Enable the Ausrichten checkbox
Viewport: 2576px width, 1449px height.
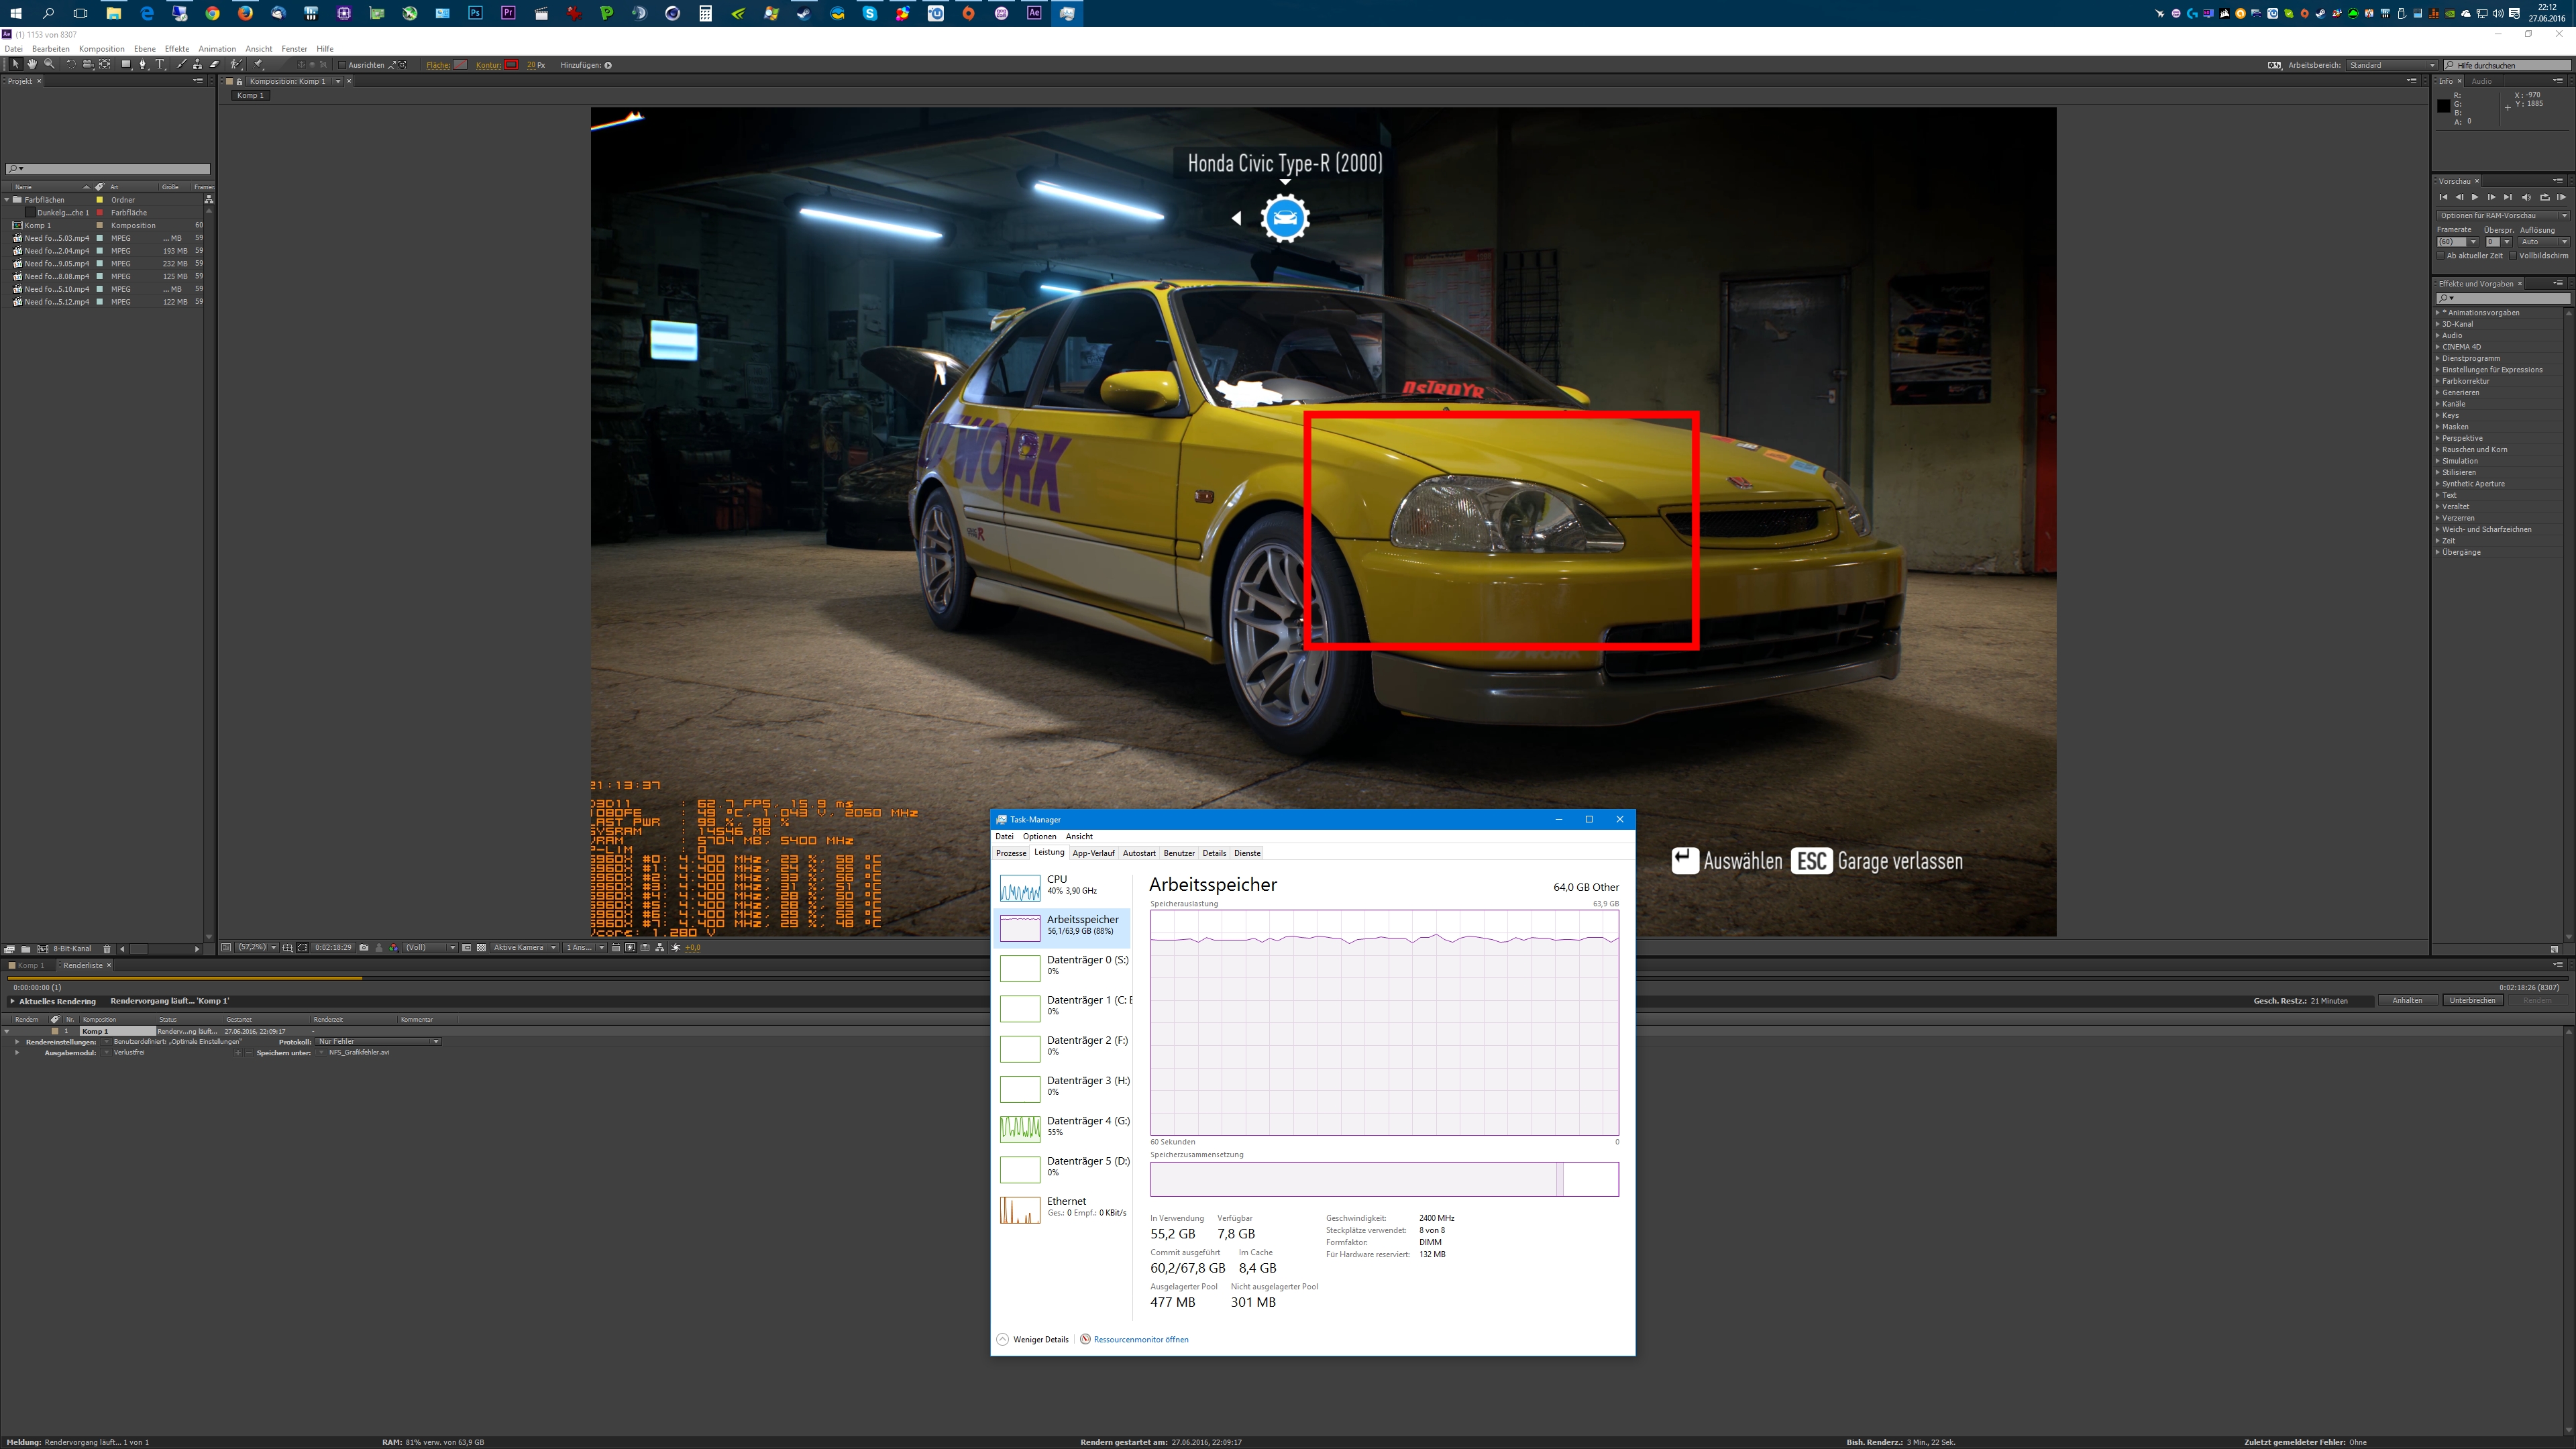(342, 65)
